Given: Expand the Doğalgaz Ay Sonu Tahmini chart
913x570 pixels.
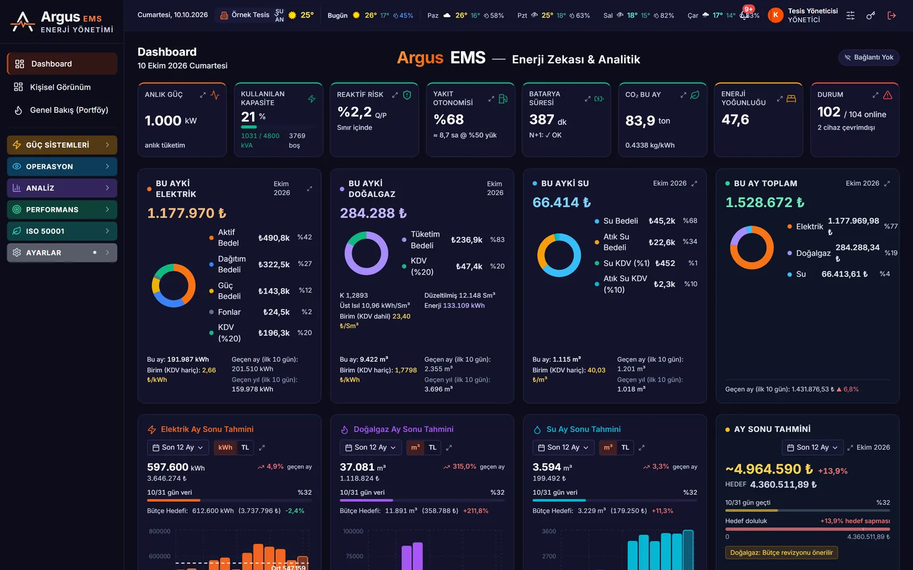Looking at the screenshot, I should point(449,447).
